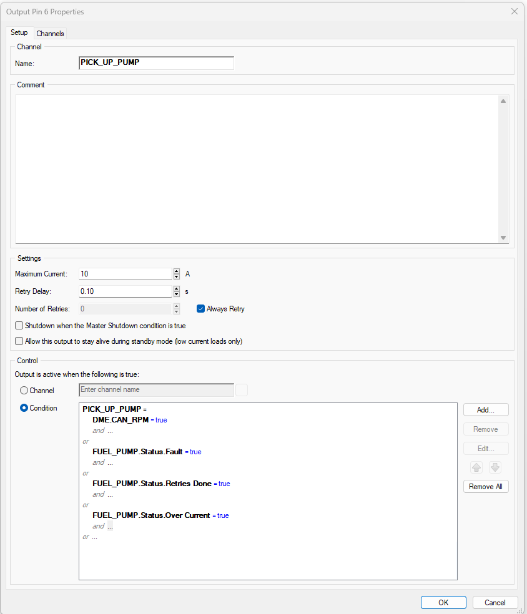The width and height of the screenshot is (527, 614).
Task: Enable Shutdown on Master Shutdown condition
Action: [19, 326]
